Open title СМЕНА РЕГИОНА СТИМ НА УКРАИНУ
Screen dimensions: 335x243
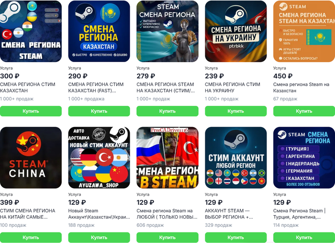pyautogui.click(x=233, y=87)
